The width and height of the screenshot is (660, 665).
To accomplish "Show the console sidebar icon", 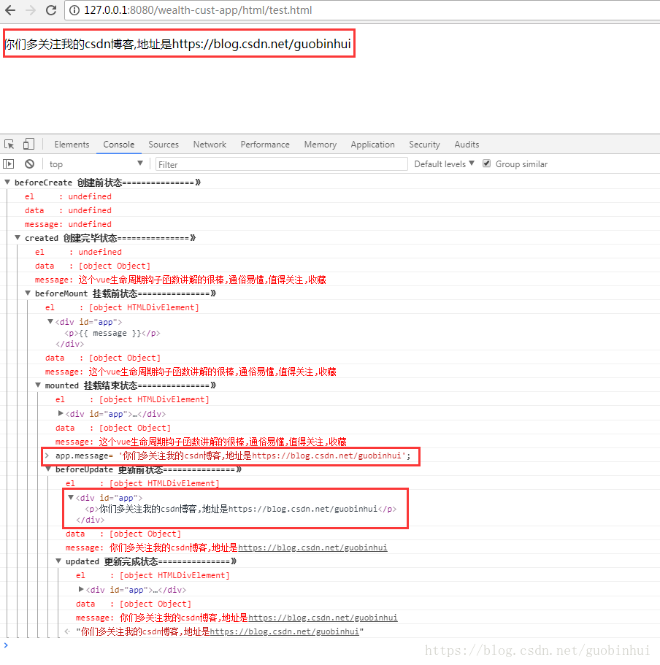I will click(9, 164).
